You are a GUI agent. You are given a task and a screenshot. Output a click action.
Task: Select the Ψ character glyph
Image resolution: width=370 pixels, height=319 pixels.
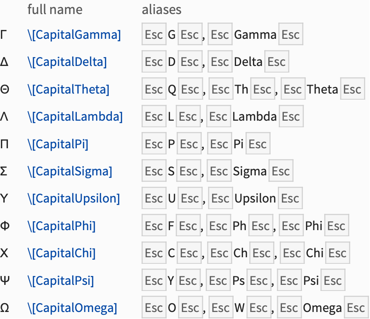click(x=5, y=281)
